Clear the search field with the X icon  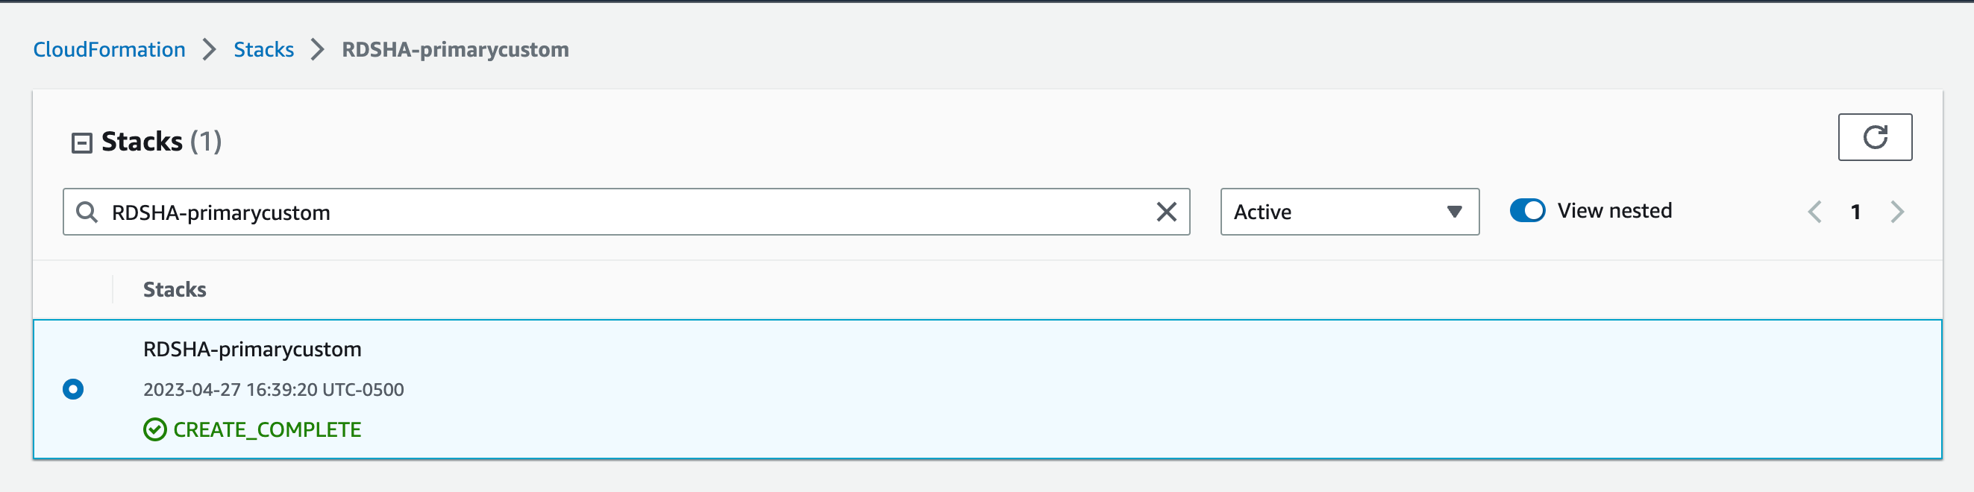point(1165,212)
